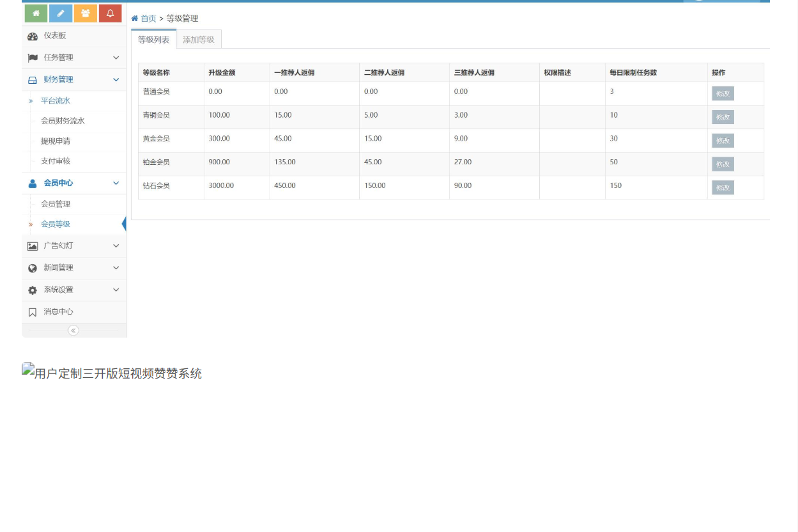Click the bookmark icon beside 消息中心
This screenshot has width=798, height=532.
(33, 312)
